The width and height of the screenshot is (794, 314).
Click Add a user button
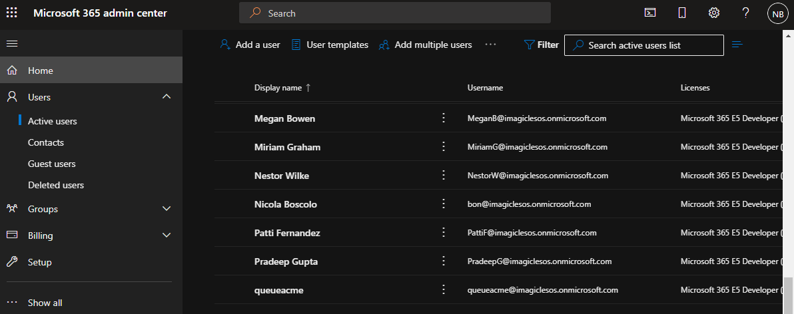click(x=250, y=45)
